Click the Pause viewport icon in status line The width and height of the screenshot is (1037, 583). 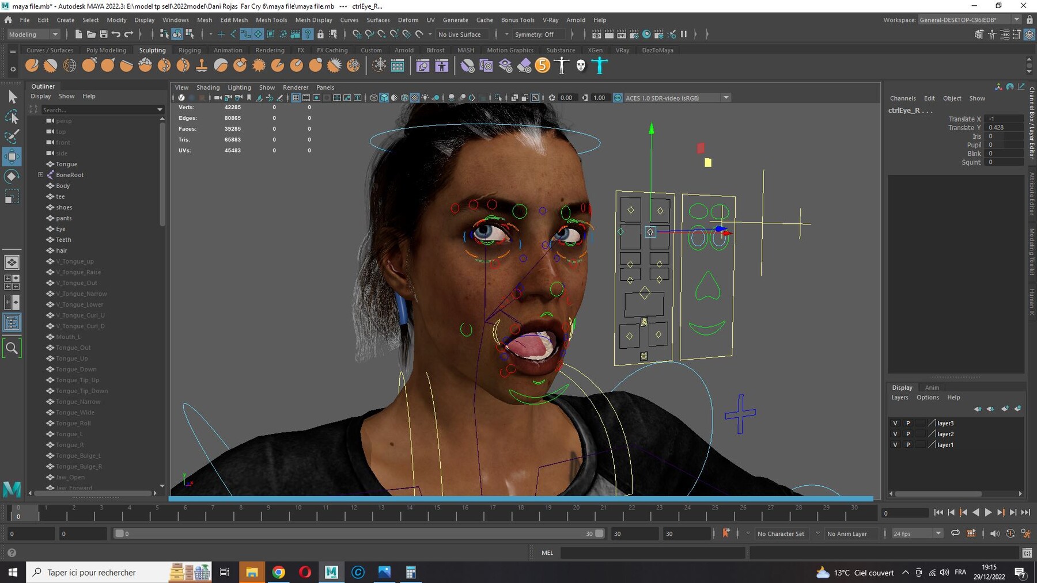point(684,35)
